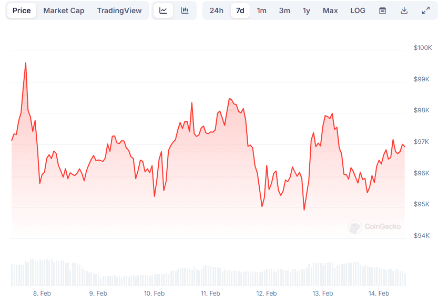Show the Max time range
The height and width of the screenshot is (304, 438).
coord(330,11)
